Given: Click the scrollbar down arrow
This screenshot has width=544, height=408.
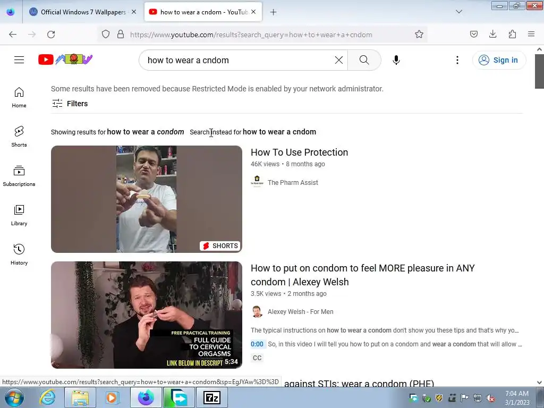Looking at the screenshot, I should (539, 382).
